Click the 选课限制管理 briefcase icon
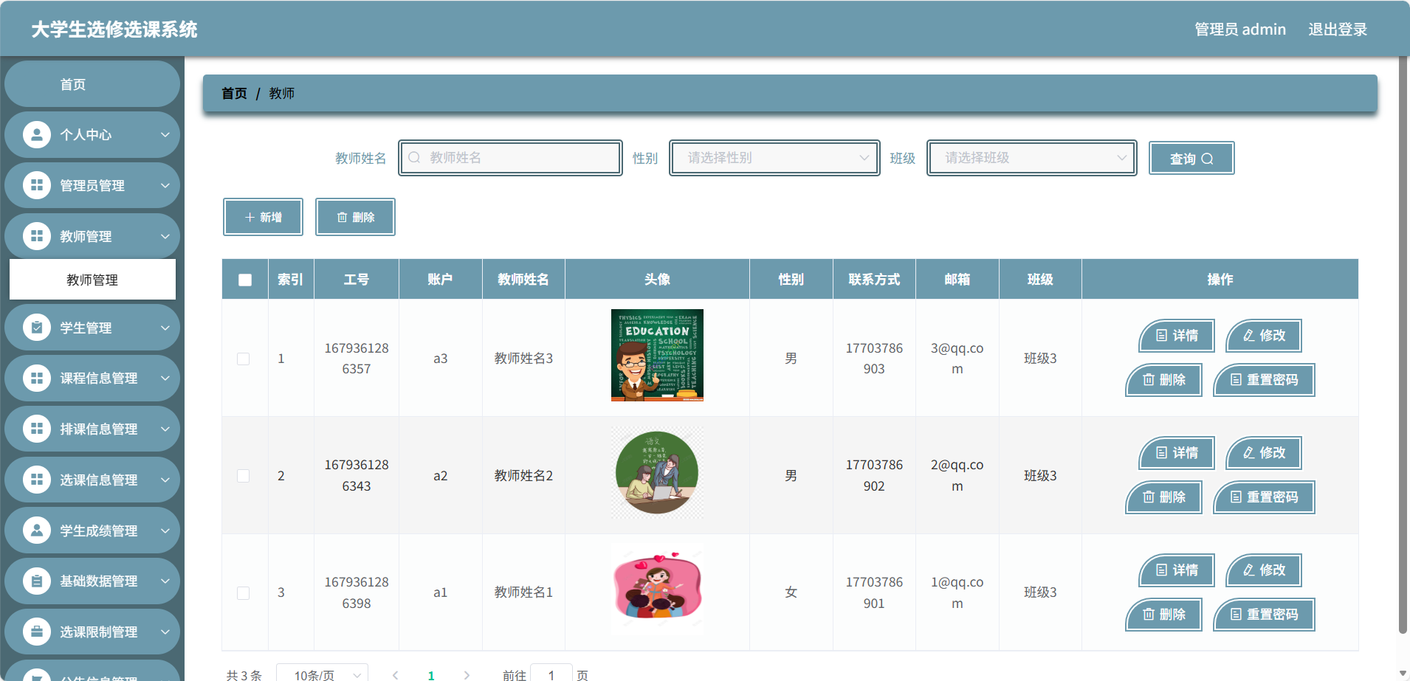 coord(37,632)
